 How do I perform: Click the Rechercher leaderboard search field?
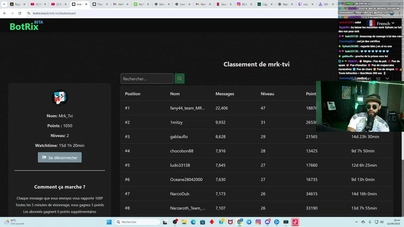[x=147, y=79]
